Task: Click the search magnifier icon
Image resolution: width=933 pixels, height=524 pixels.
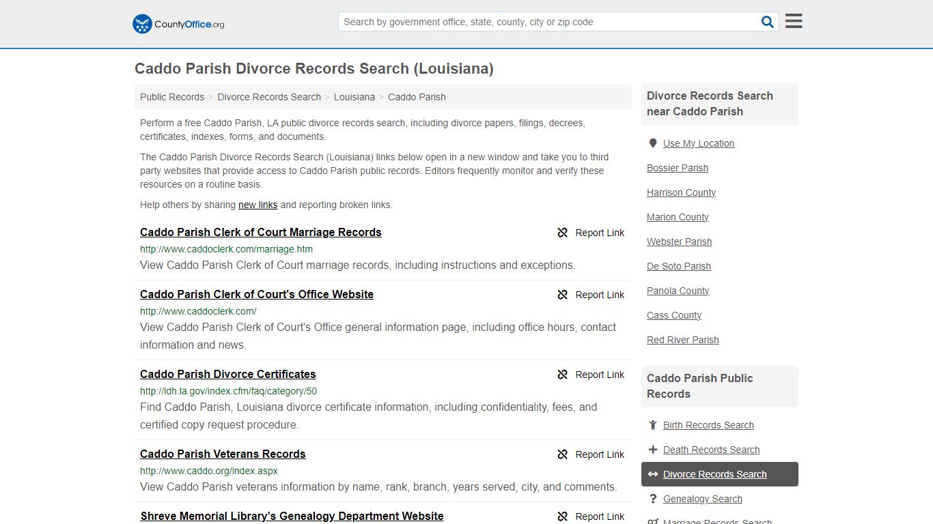Action: (x=768, y=22)
